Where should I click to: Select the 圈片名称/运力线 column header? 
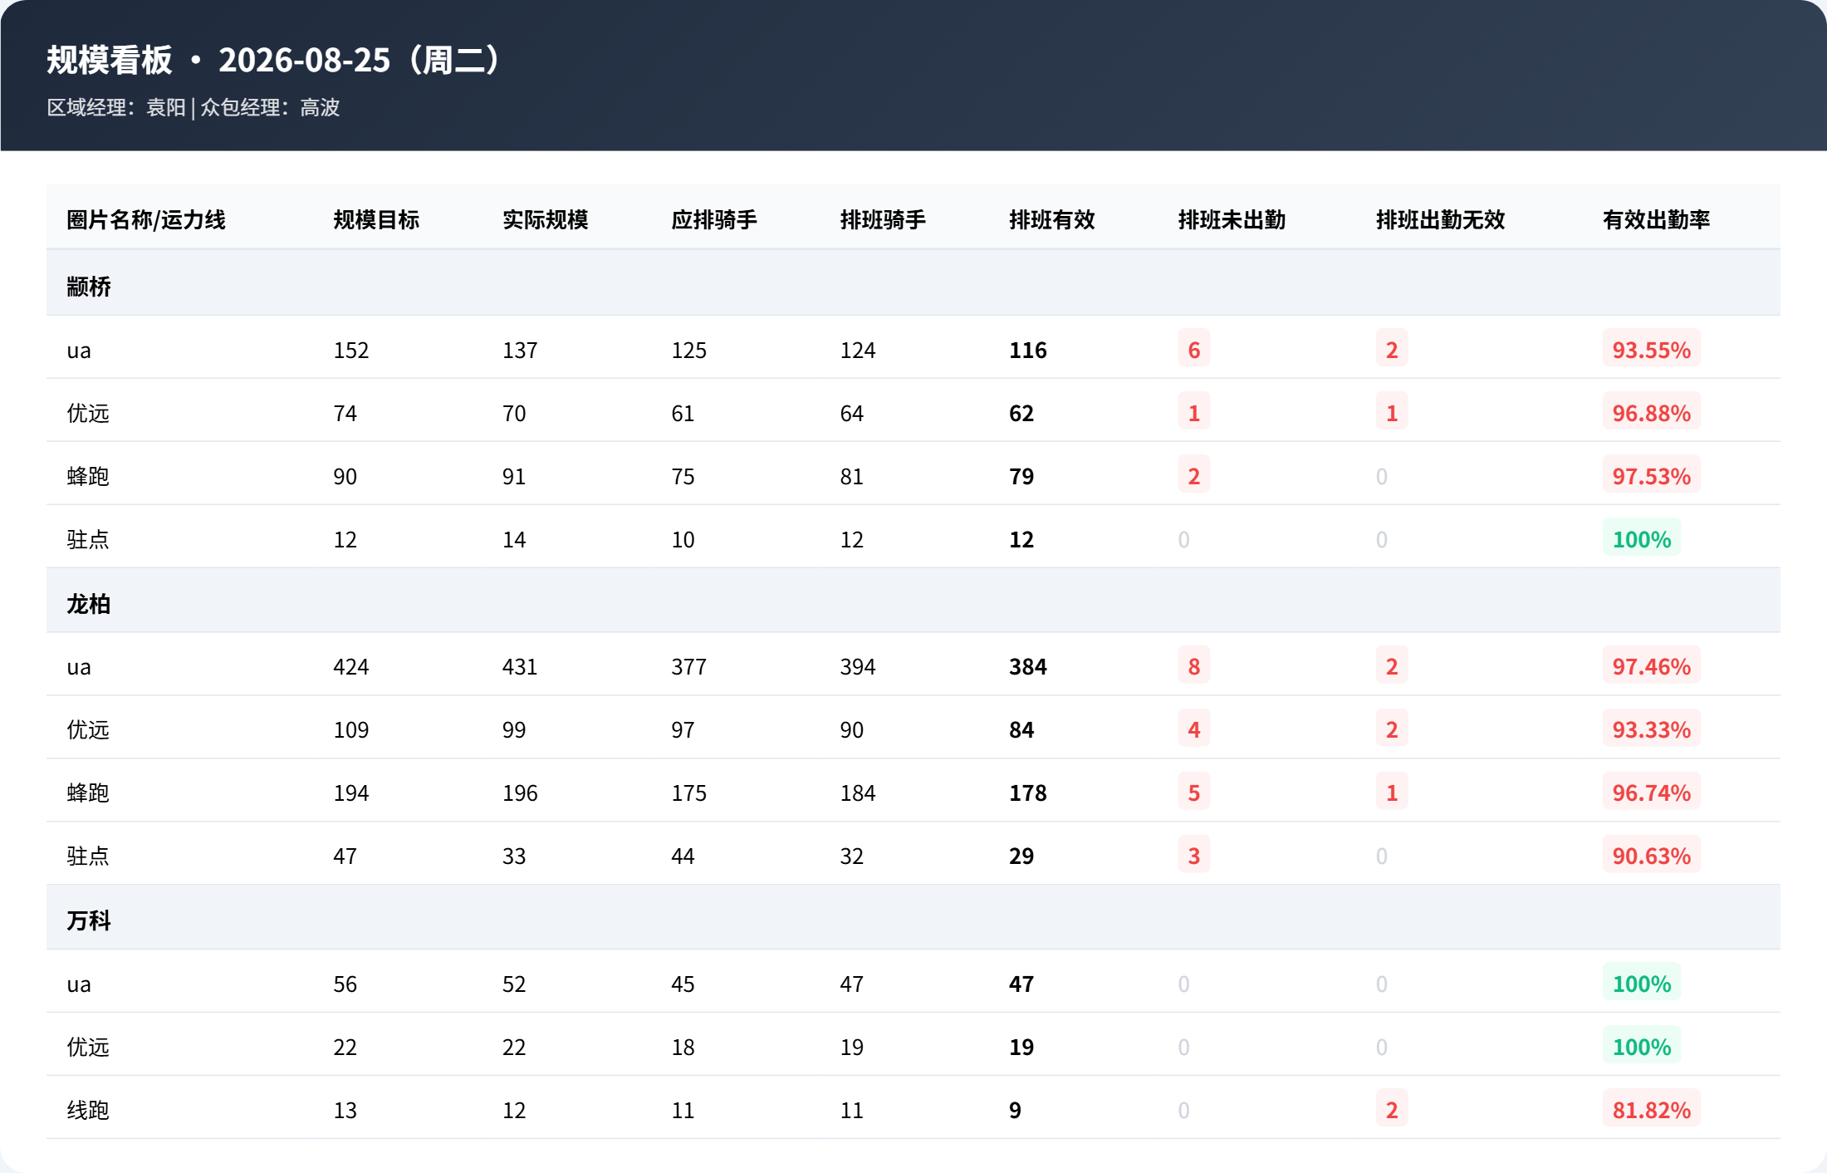coord(146,219)
